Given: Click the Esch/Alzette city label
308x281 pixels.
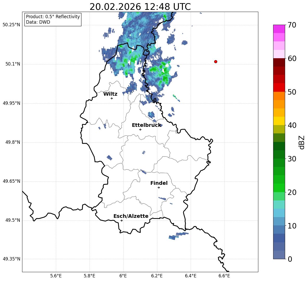Looking at the screenshot, I should (x=131, y=216).
